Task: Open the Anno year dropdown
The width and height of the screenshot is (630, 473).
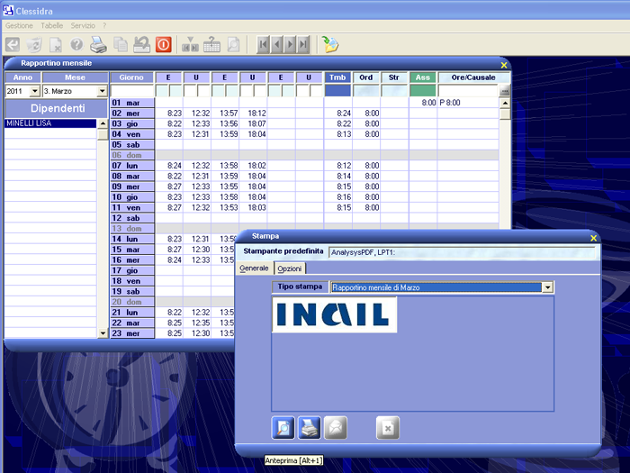Action: (35, 91)
